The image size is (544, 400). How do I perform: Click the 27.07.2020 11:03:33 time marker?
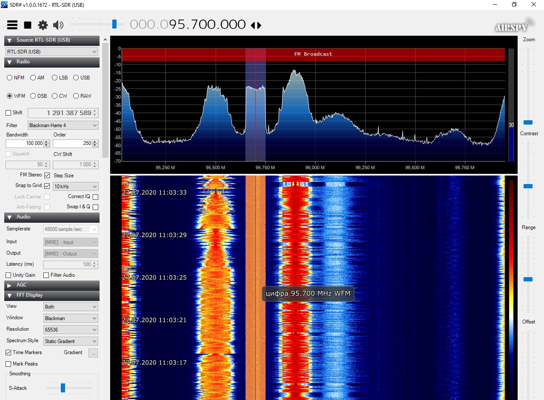pos(154,193)
